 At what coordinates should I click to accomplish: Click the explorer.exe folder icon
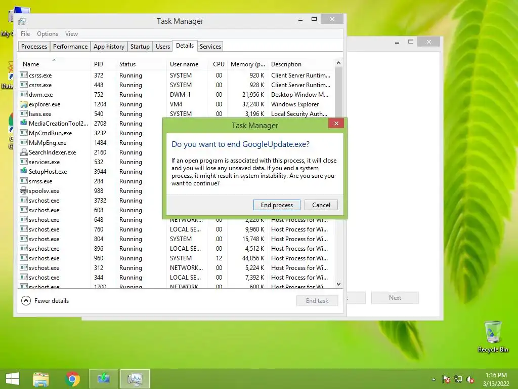[x=23, y=104]
